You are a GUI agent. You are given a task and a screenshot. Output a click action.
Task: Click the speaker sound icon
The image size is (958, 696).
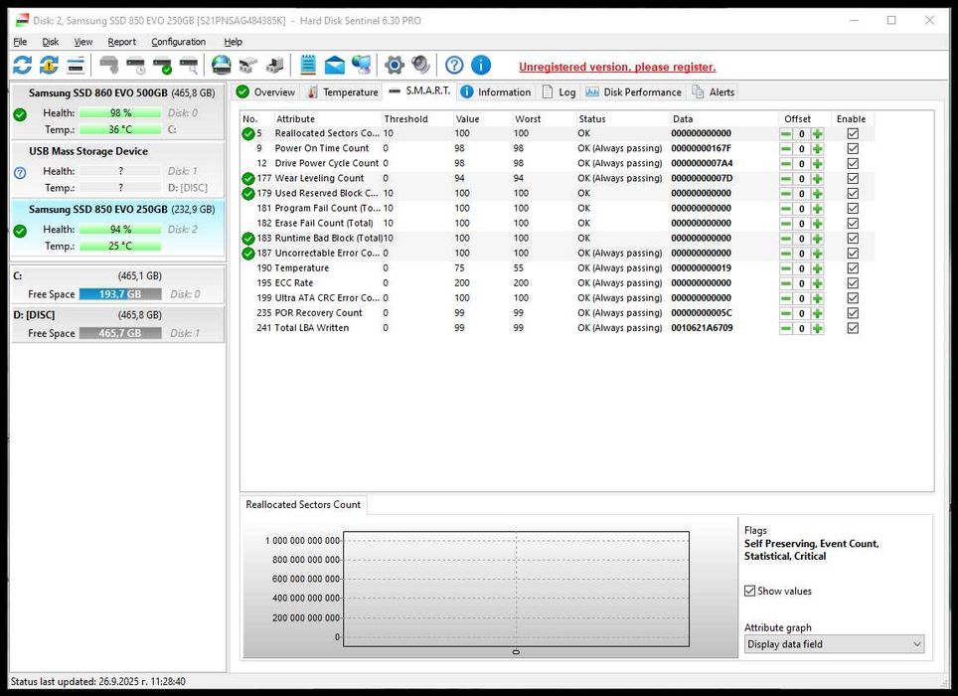(421, 66)
